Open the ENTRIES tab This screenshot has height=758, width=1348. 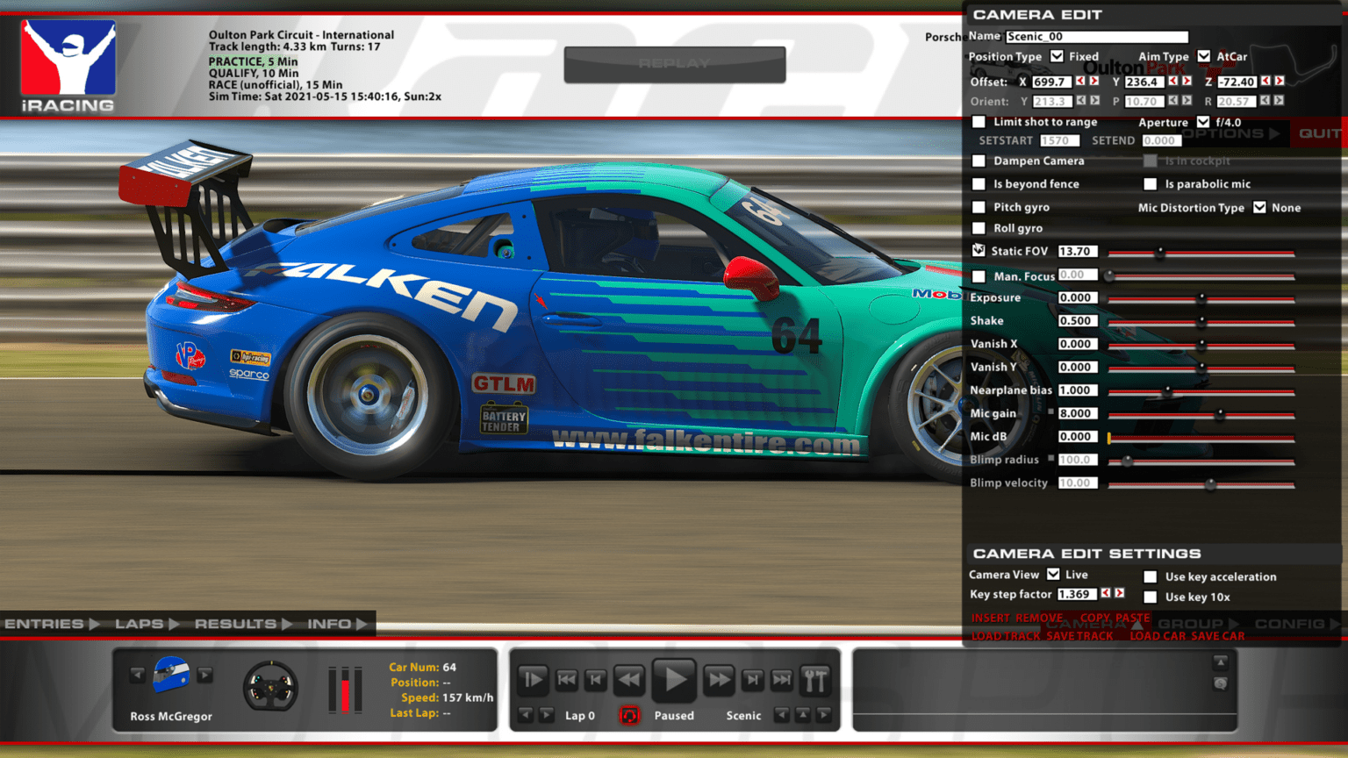pyautogui.click(x=52, y=624)
